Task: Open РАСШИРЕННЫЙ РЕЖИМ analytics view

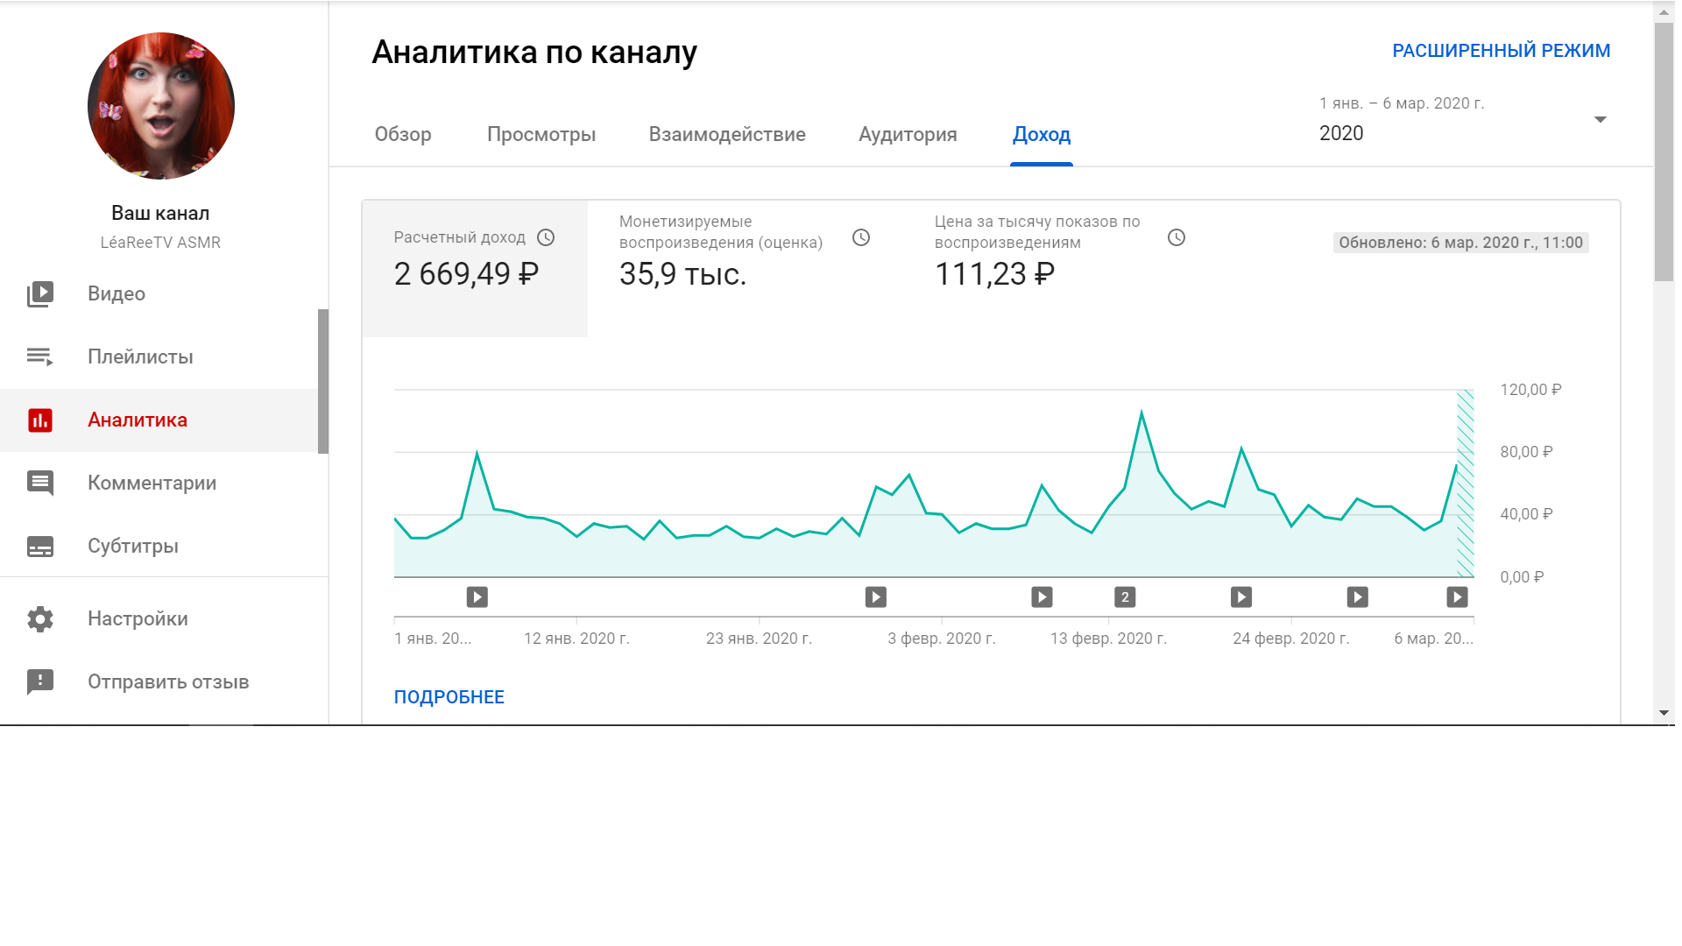Action: click(1501, 50)
